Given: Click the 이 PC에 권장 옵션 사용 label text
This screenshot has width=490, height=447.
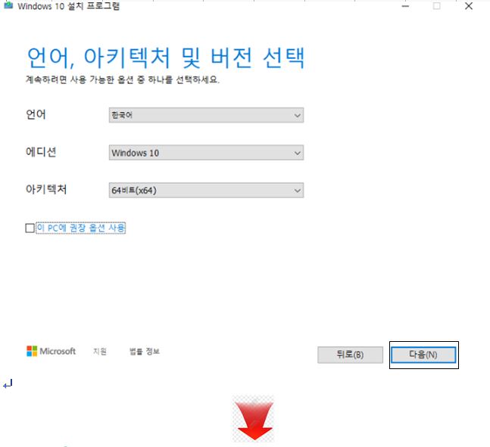Looking at the screenshot, I should (x=80, y=228).
